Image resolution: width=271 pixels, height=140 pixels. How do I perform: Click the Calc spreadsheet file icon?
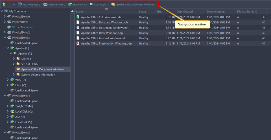[x=78, y=17]
